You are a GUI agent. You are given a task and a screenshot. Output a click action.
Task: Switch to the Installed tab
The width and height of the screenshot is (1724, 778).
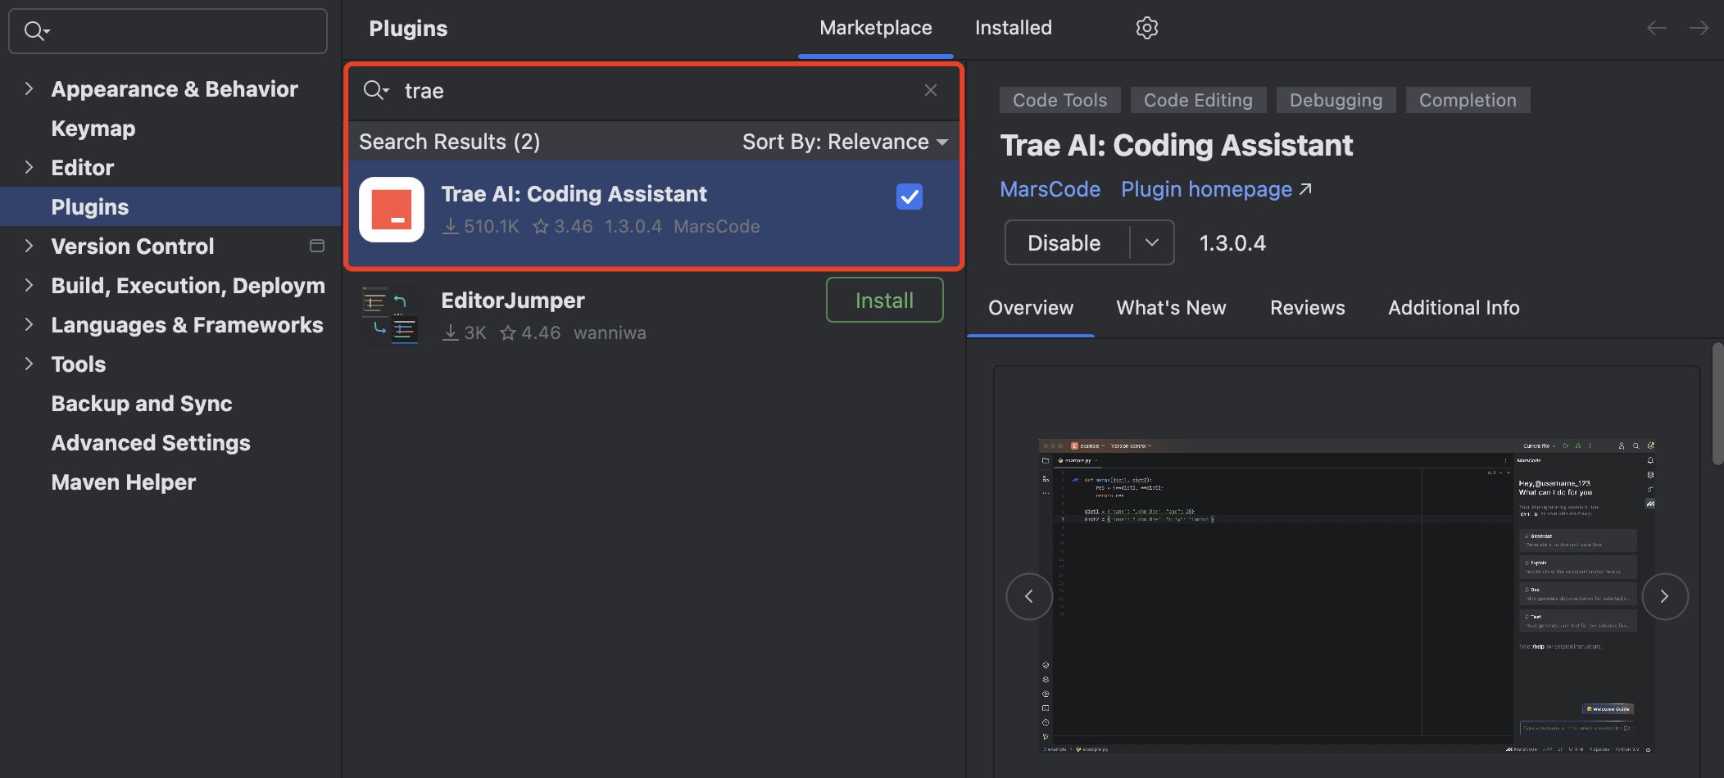[1013, 28]
